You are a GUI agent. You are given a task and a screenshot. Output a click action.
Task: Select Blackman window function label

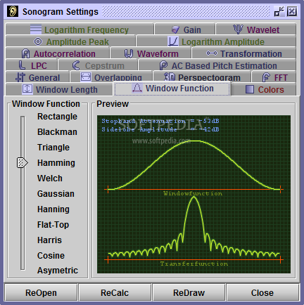pos(57,132)
